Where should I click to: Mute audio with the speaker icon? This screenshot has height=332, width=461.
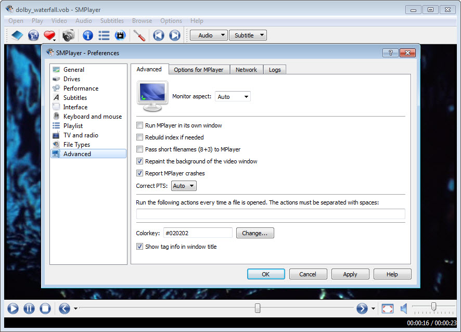coord(404,309)
